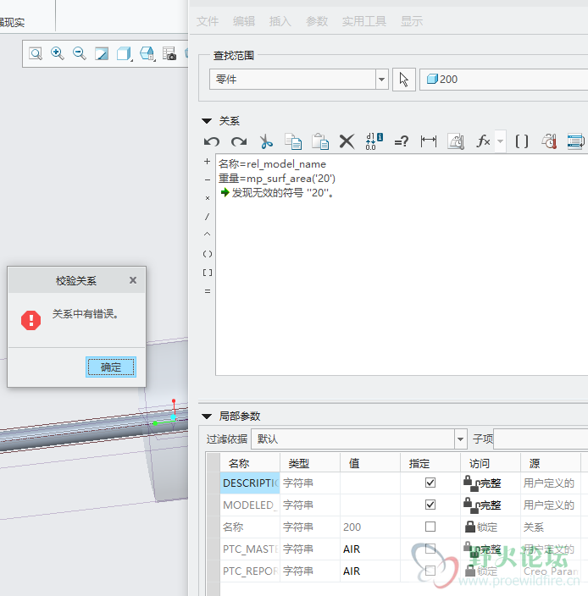The height and width of the screenshot is (596, 588).
Task: Click the 重量=mp_surf_area('20') relation line
Action: (x=277, y=179)
